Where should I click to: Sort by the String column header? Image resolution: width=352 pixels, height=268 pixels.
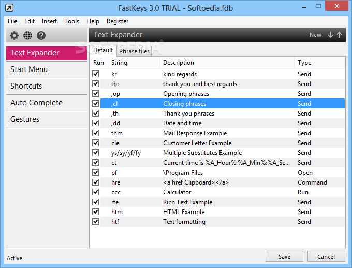134,63
